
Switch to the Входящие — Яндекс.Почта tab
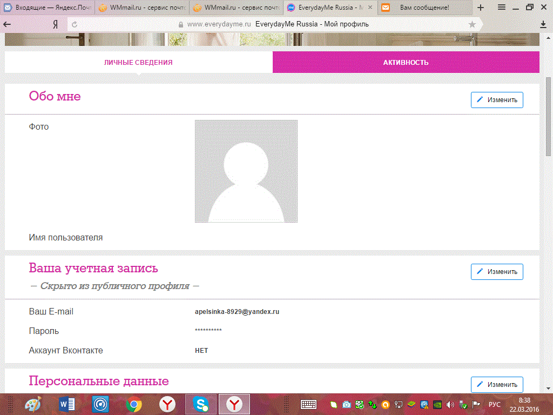pos(48,8)
